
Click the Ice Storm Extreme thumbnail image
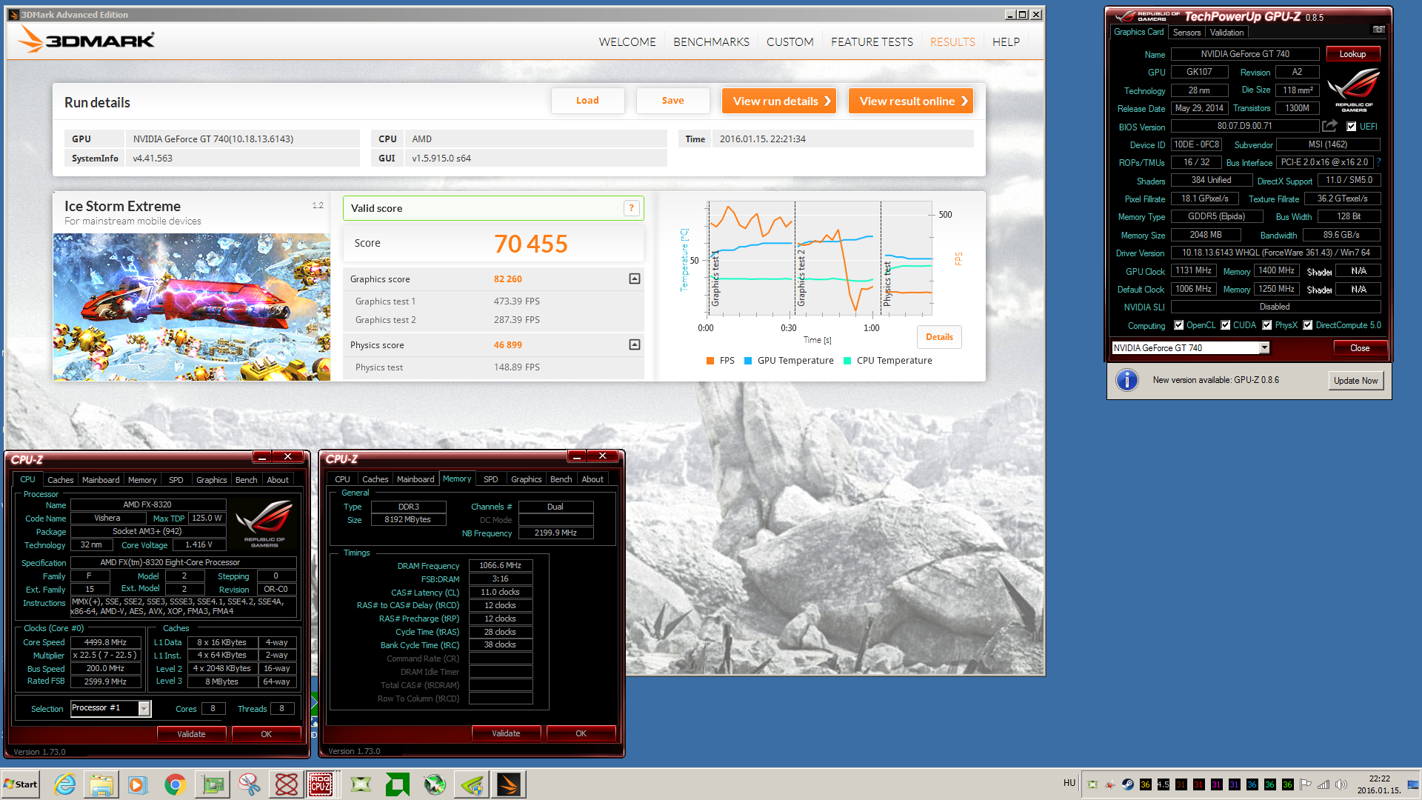coord(192,307)
